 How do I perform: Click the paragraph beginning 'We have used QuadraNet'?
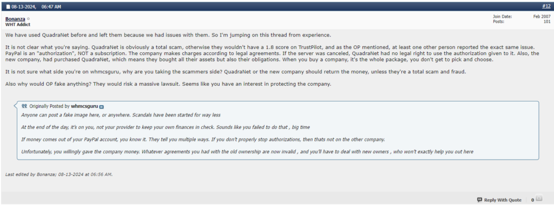coord(169,35)
